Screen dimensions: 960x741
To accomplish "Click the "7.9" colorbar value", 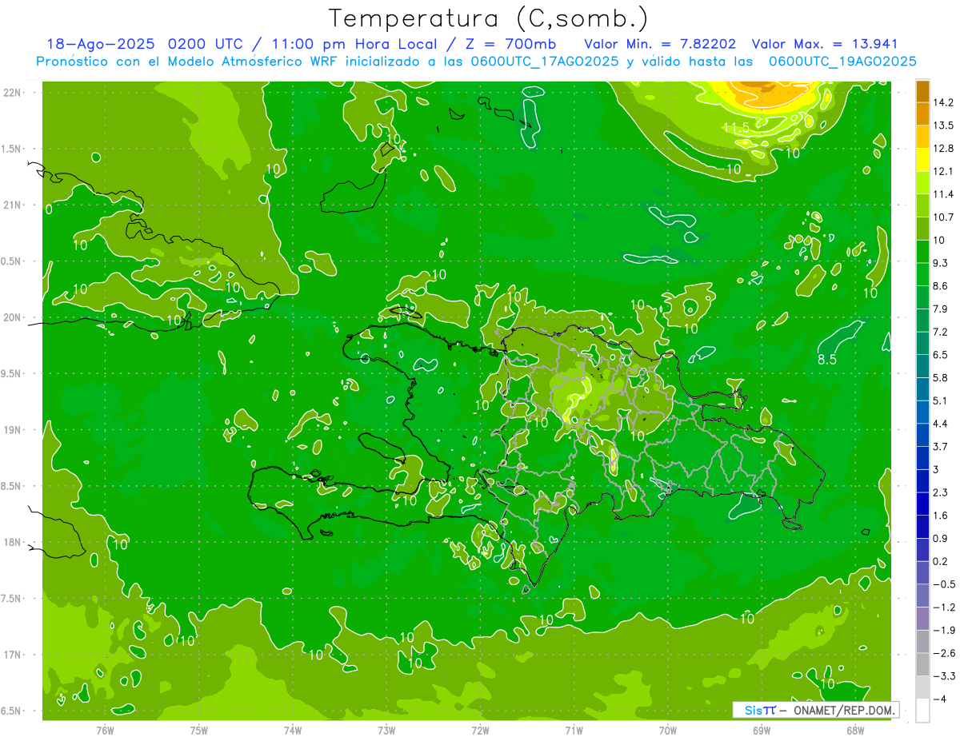I will (x=942, y=309).
